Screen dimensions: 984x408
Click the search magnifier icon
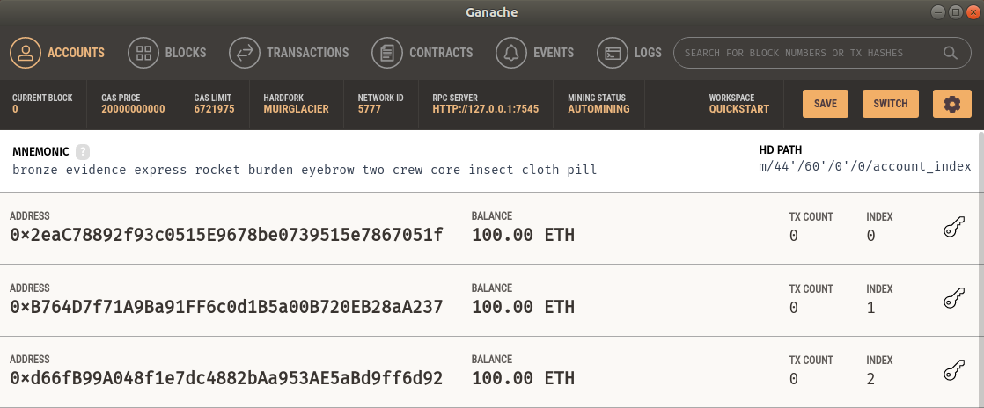coord(950,53)
